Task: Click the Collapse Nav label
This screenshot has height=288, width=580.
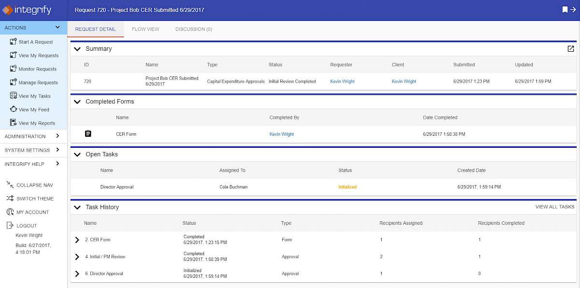Action: (x=35, y=185)
